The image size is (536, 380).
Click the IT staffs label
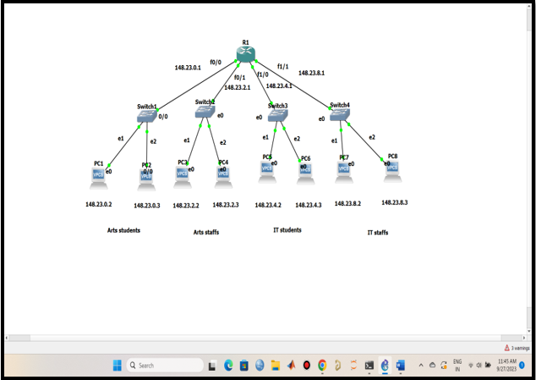tap(378, 233)
